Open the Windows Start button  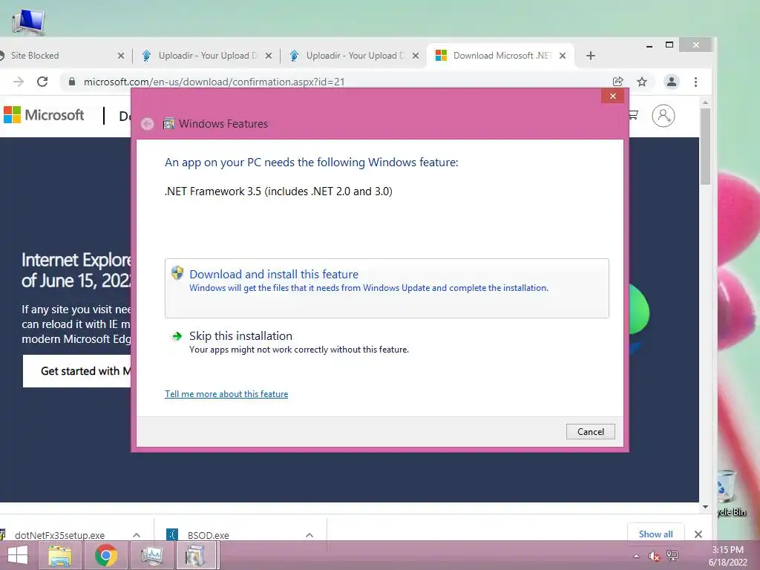tap(18, 555)
